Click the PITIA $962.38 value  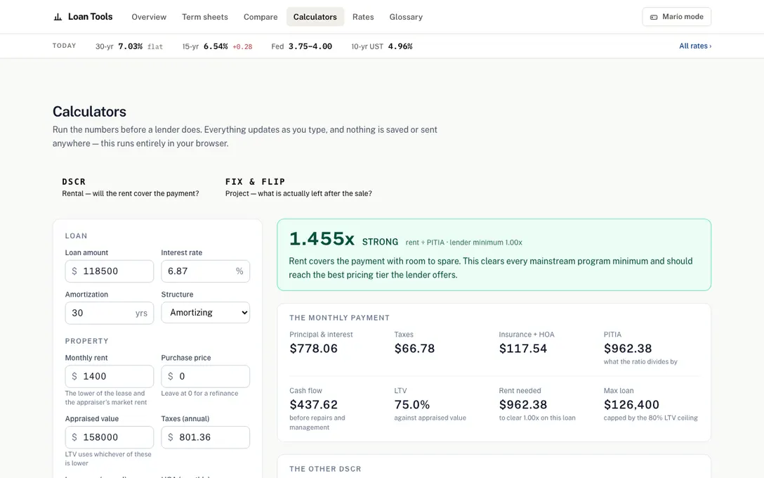tap(628, 349)
